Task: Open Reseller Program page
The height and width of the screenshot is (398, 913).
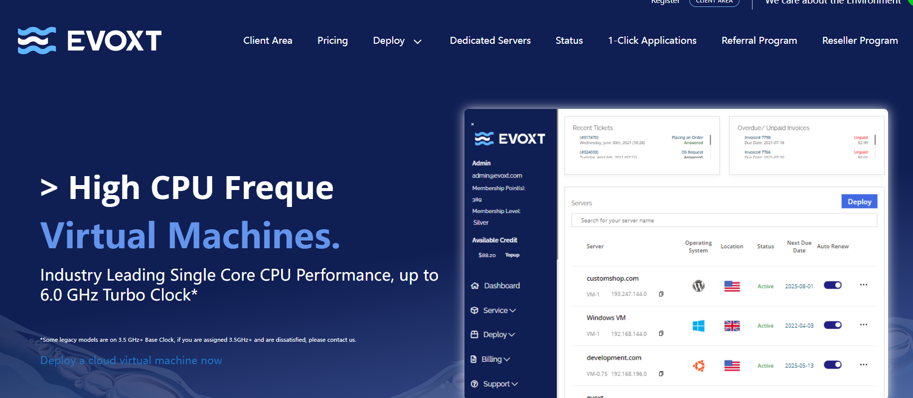Action: 860,41
